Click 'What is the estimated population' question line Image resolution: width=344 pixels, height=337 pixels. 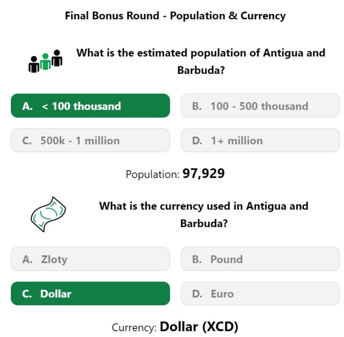click(201, 53)
